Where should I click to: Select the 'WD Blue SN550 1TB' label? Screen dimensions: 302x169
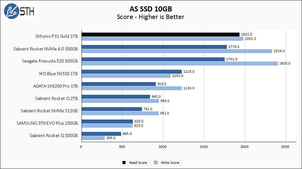(x=58, y=74)
